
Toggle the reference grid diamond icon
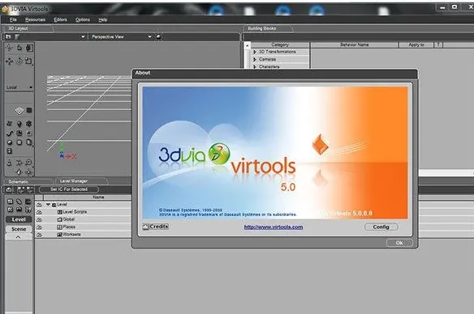(x=19, y=111)
